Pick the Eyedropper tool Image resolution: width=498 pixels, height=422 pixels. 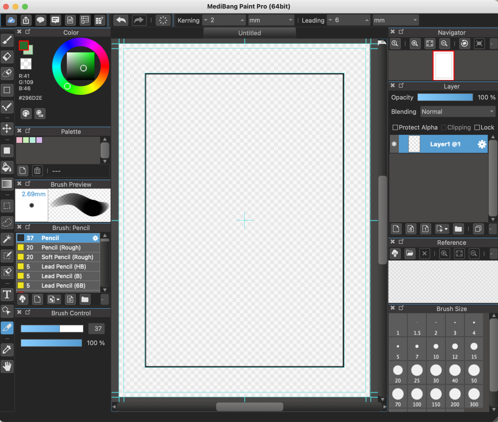tap(7, 350)
